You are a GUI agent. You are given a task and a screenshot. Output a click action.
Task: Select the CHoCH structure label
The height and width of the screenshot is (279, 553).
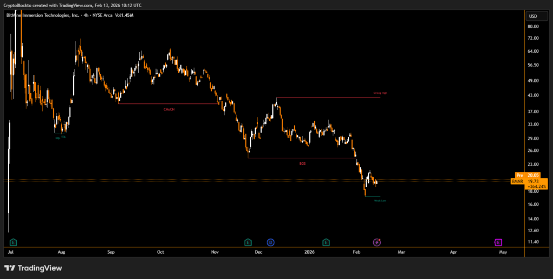pyautogui.click(x=169, y=109)
